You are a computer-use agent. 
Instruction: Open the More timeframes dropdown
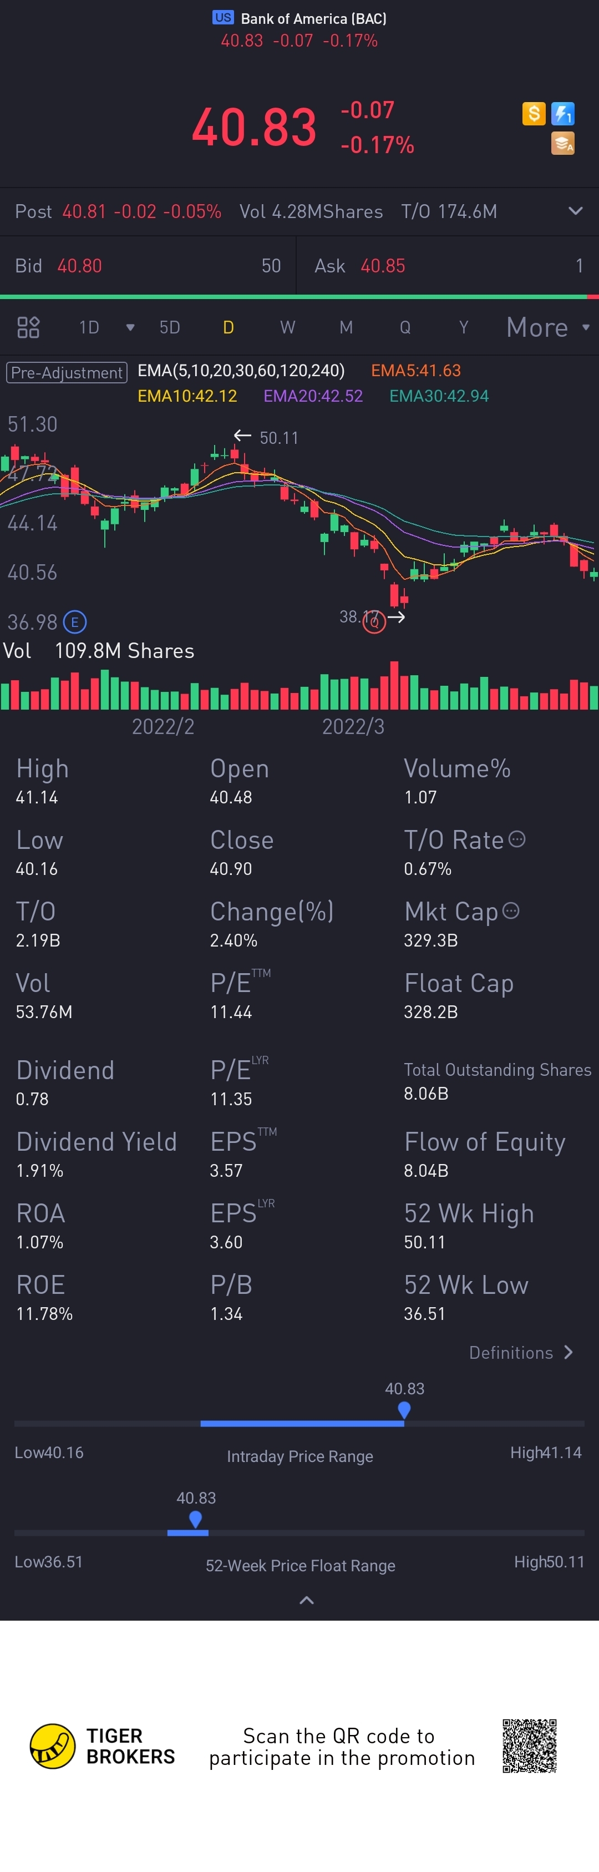coord(547,328)
